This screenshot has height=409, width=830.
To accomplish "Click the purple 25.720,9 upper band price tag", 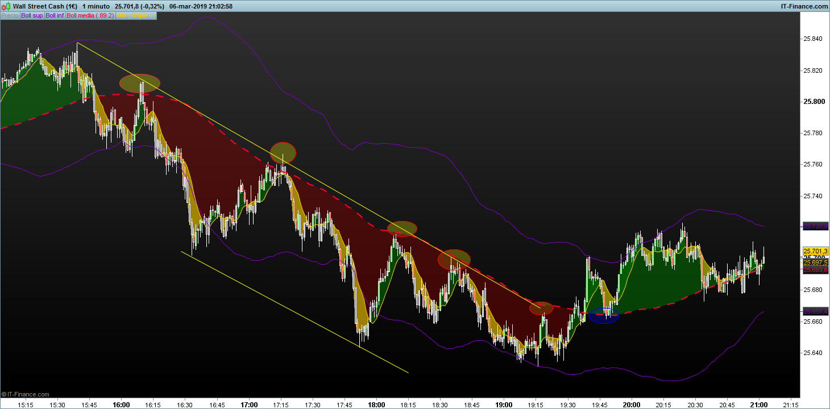I will 815,226.
